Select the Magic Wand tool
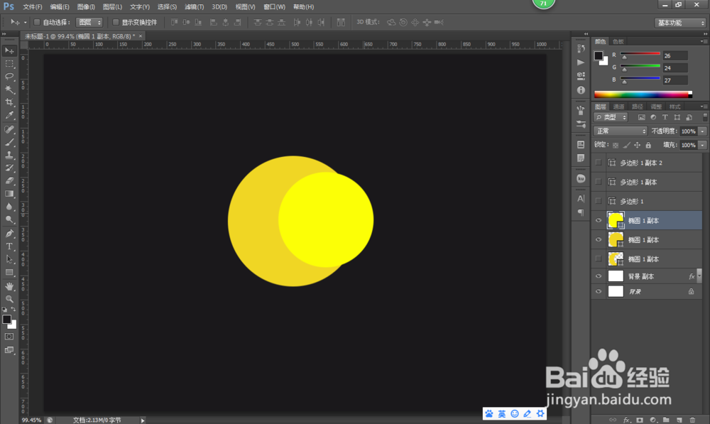The height and width of the screenshot is (424, 710). pos(9,89)
